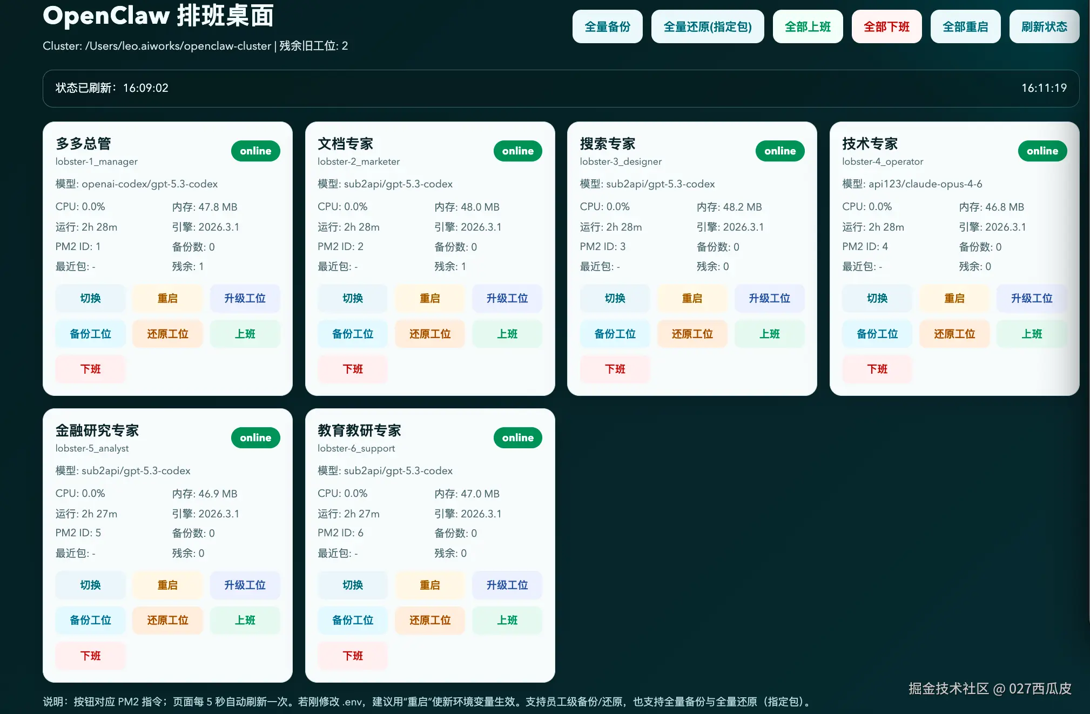Click the online badge on 金融研究专家
Image resolution: width=1090 pixels, height=714 pixels.
255,437
